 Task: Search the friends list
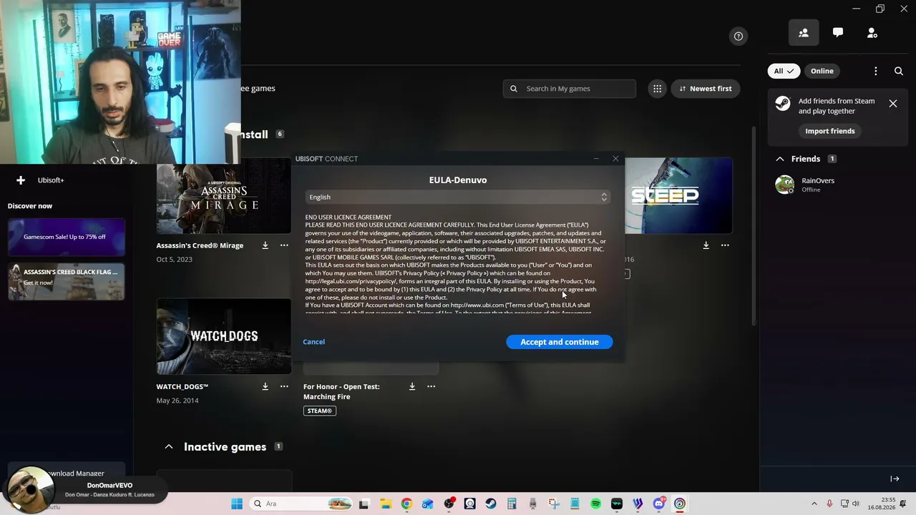pos(899,71)
